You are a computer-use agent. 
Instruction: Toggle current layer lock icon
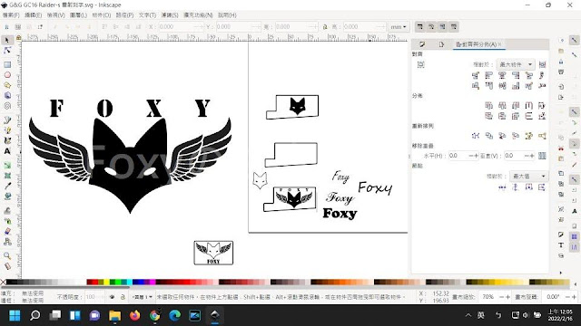[123, 297]
